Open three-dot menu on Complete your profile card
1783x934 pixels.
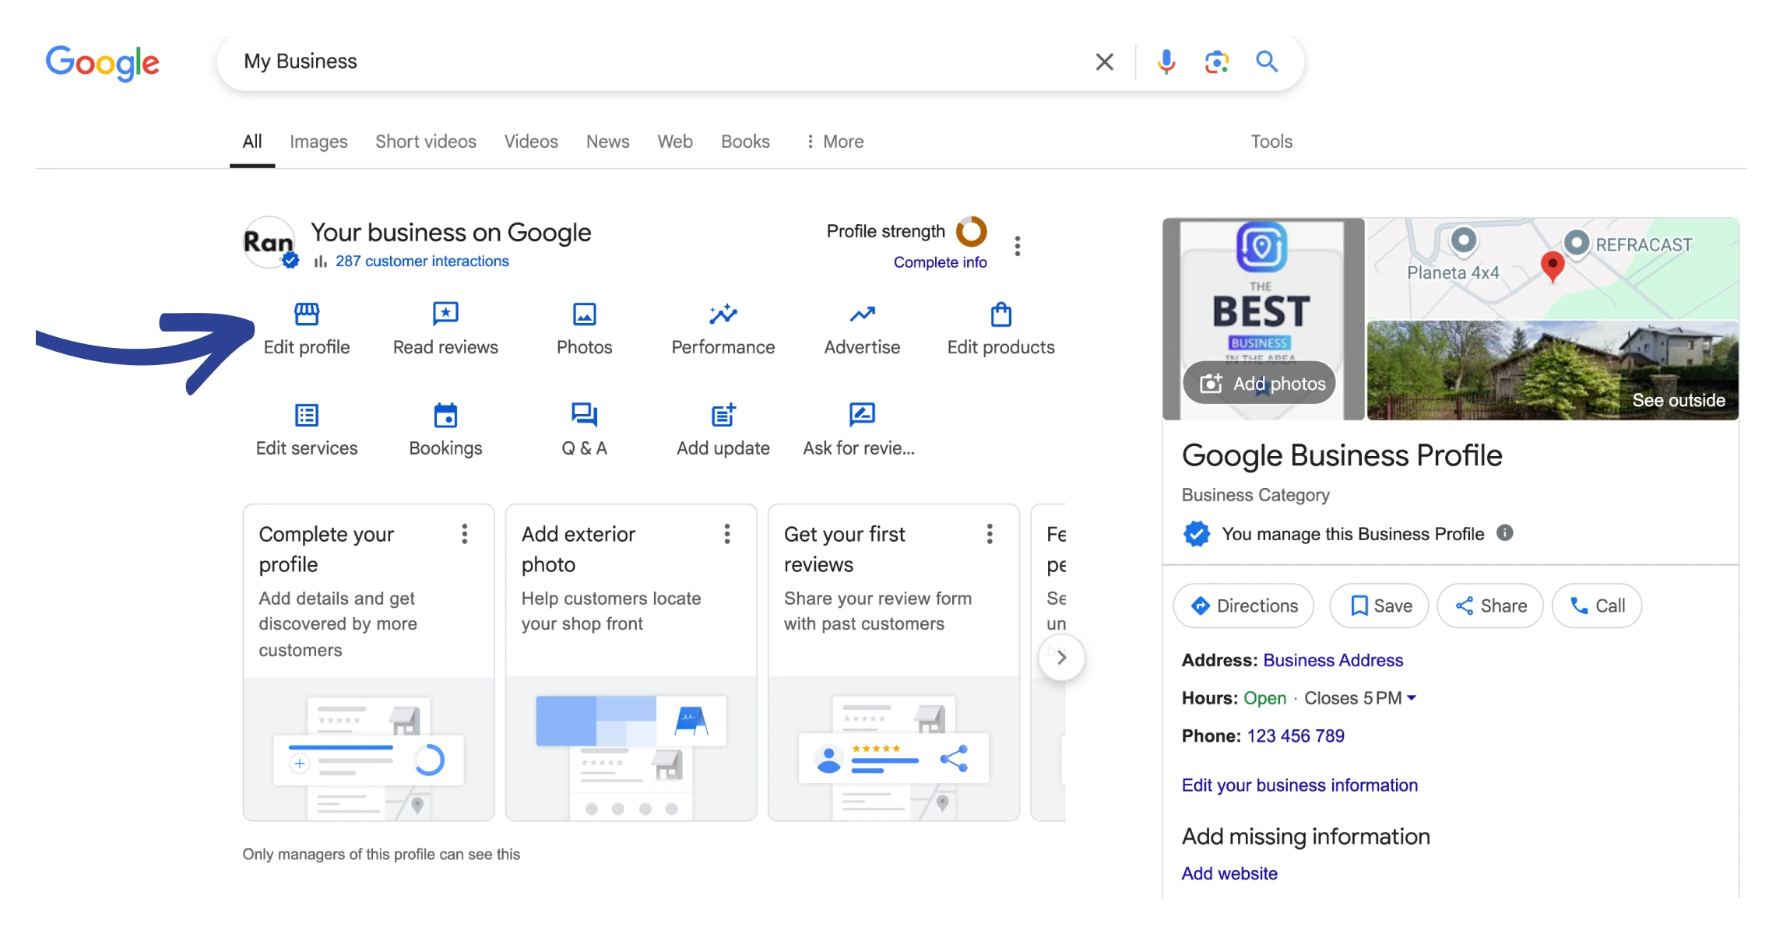point(465,534)
